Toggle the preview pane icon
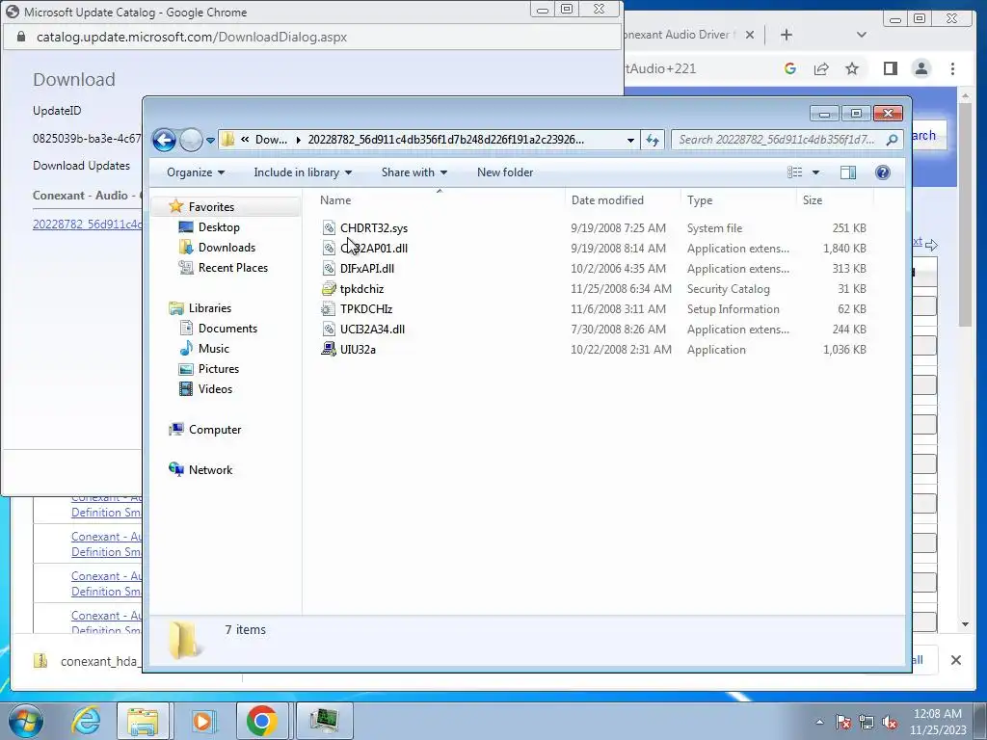Image resolution: width=987 pixels, height=740 pixels. (848, 172)
